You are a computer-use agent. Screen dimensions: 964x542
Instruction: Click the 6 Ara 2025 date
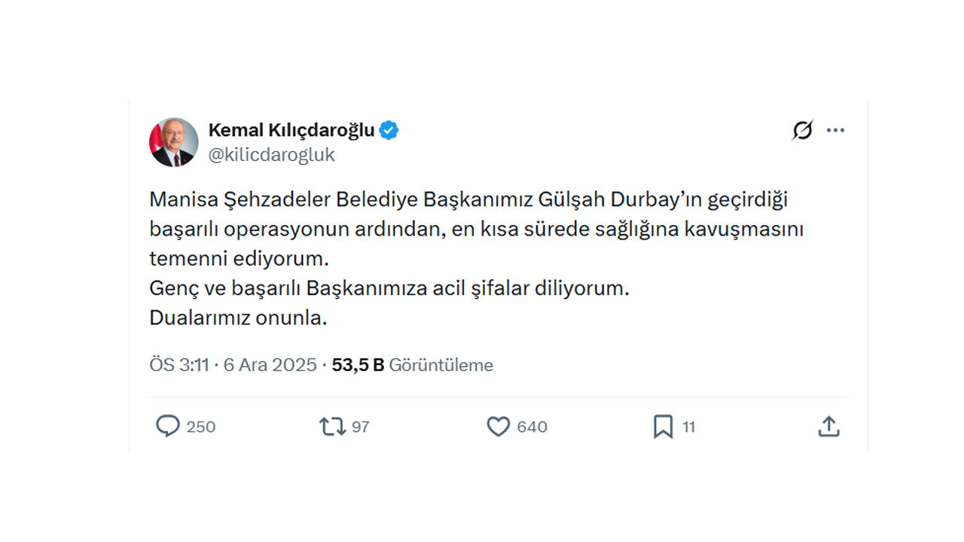[270, 365]
